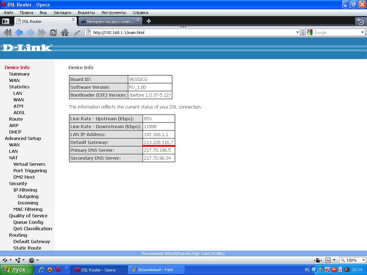Screen dimensions: 367x275
Task: Open the Файл menu
Action: [x=9, y=13]
